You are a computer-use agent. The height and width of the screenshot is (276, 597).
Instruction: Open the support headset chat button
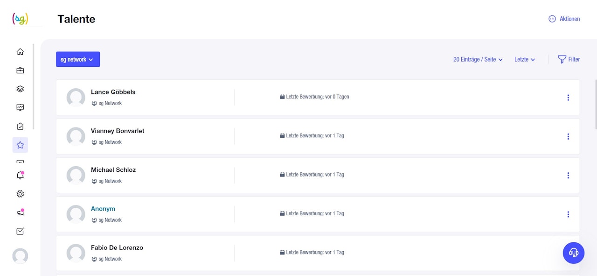pyautogui.click(x=574, y=253)
